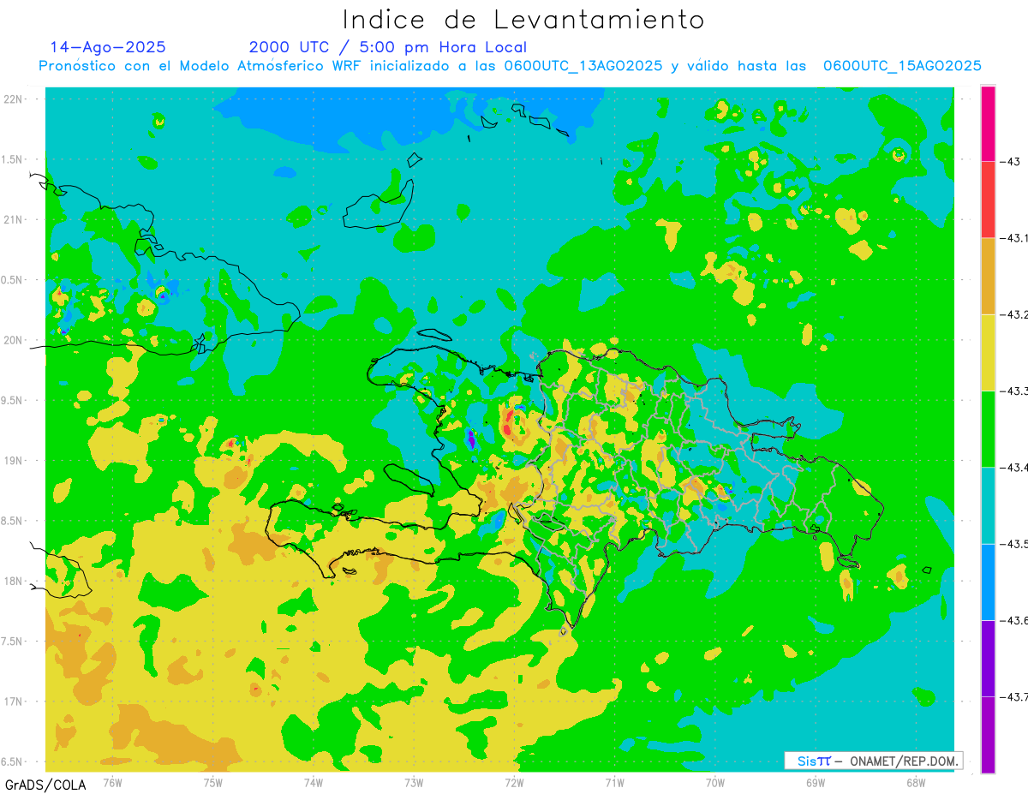Click the date label "14-Ago-2025"
The height and width of the screenshot is (794, 1028).
coord(108,47)
